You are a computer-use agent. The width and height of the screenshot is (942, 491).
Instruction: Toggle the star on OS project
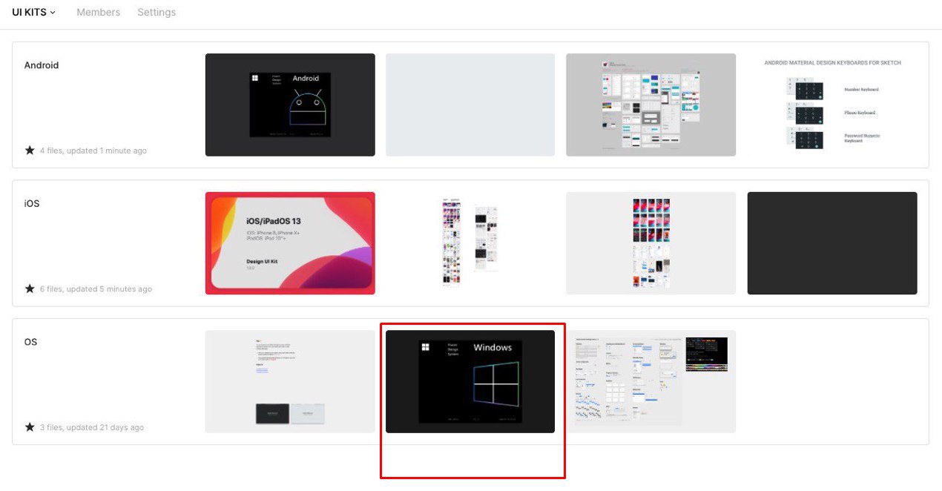(30, 427)
